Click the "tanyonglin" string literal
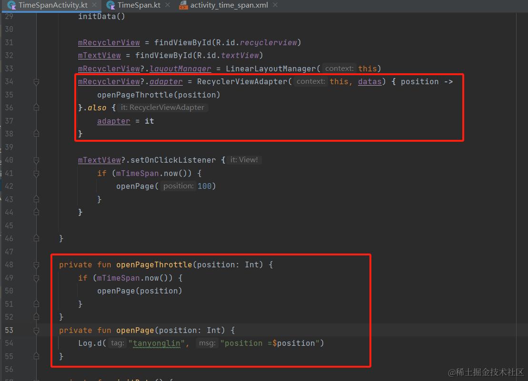Screen dimensions: 528x381 tap(157, 343)
